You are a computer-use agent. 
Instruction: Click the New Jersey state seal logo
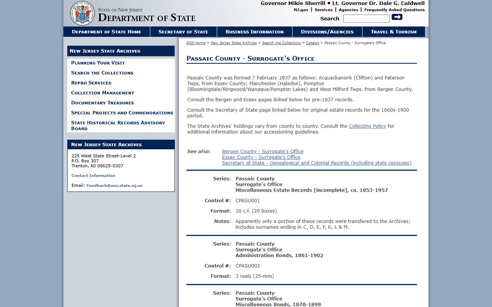pos(82,13)
